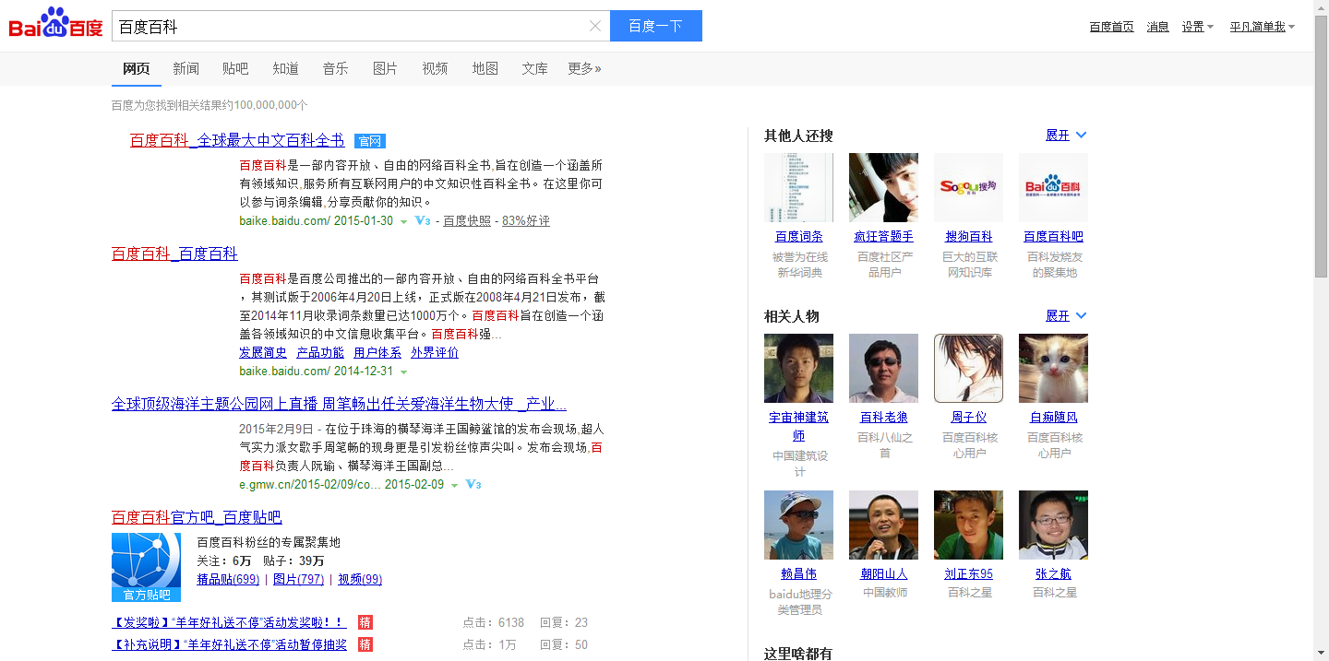
Task: Open the 搜狗百科 Sogou logo thumbnail
Action: click(968, 187)
